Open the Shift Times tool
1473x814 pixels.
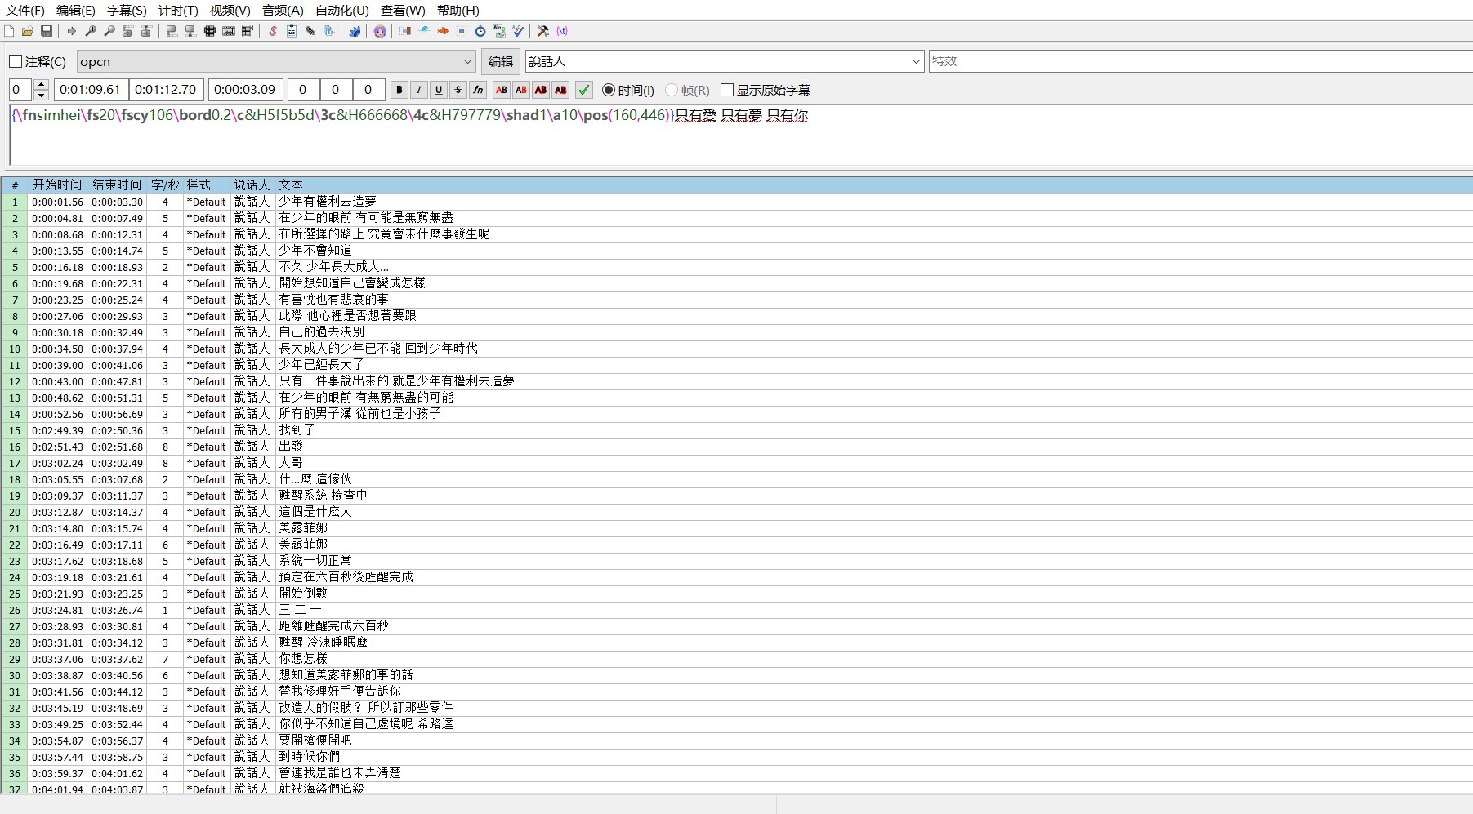(404, 31)
